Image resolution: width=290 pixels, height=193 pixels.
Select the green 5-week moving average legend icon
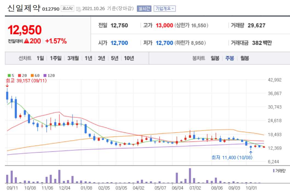(9, 76)
